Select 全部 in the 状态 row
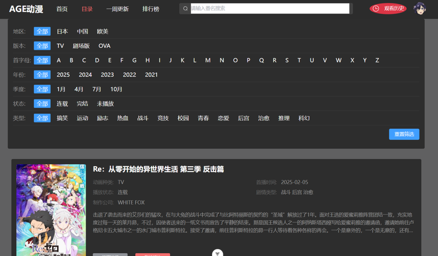This screenshot has height=256, width=438. [x=42, y=103]
